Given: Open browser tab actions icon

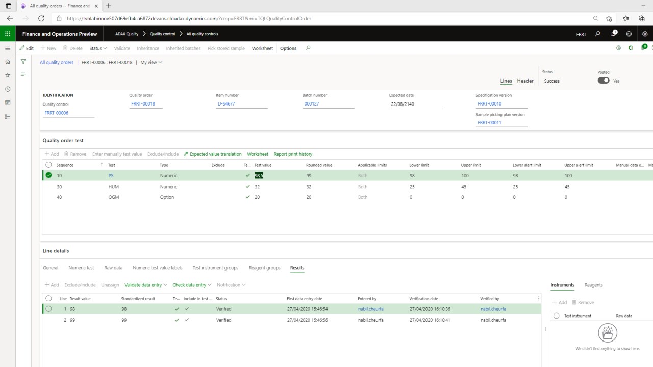Looking at the screenshot, I should click(8, 6).
